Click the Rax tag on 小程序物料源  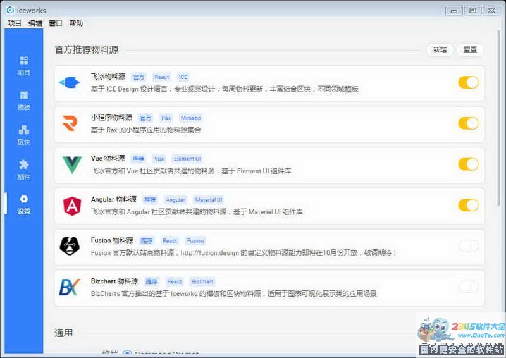166,118
